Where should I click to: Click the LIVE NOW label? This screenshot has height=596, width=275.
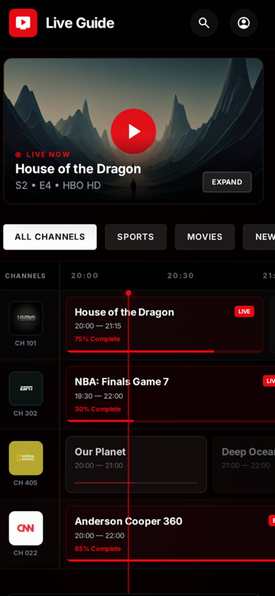point(48,154)
